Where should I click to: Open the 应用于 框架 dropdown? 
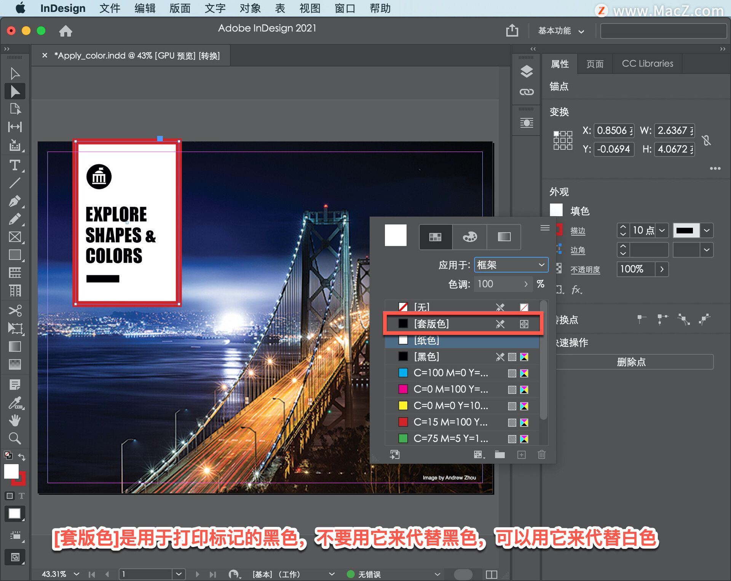pyautogui.click(x=511, y=265)
